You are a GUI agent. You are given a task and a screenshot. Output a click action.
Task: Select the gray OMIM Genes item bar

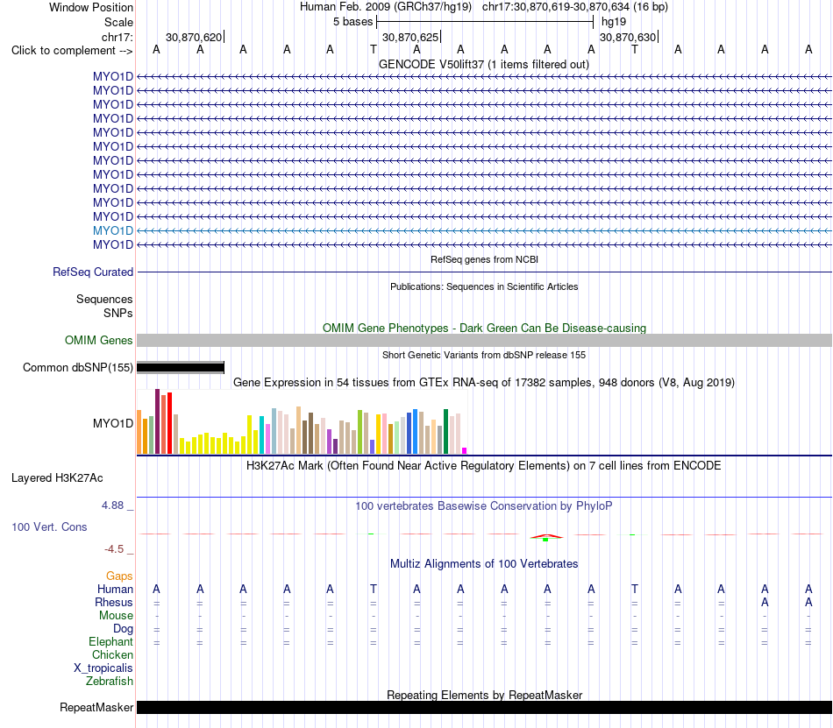[x=484, y=340]
